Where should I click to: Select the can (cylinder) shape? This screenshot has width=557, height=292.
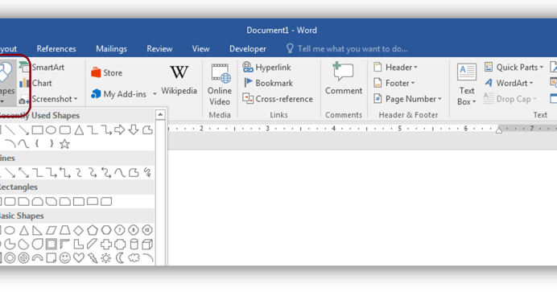tap(134, 244)
